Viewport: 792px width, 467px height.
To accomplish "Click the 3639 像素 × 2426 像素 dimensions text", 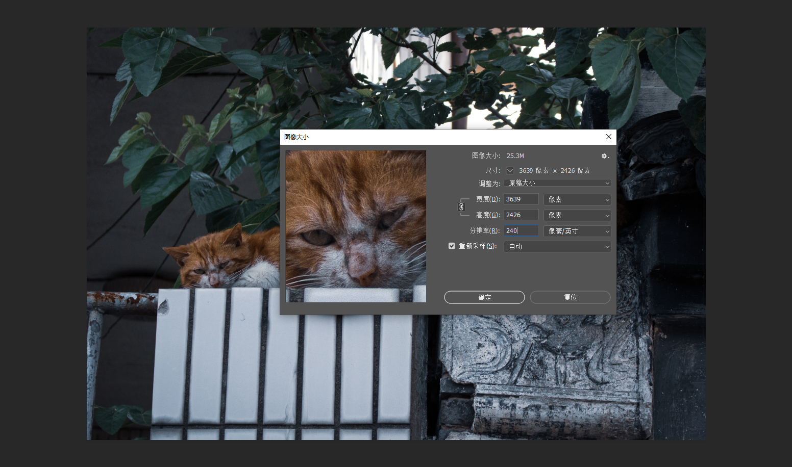I will tap(554, 171).
